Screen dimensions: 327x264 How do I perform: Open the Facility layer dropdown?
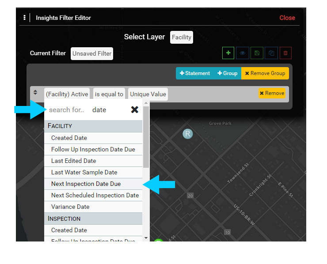(182, 37)
